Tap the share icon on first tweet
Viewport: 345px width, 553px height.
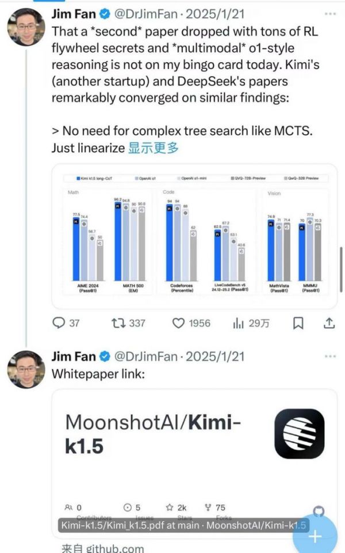(329, 323)
